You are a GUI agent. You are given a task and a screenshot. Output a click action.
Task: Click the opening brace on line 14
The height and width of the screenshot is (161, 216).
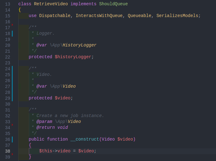point(20,10)
